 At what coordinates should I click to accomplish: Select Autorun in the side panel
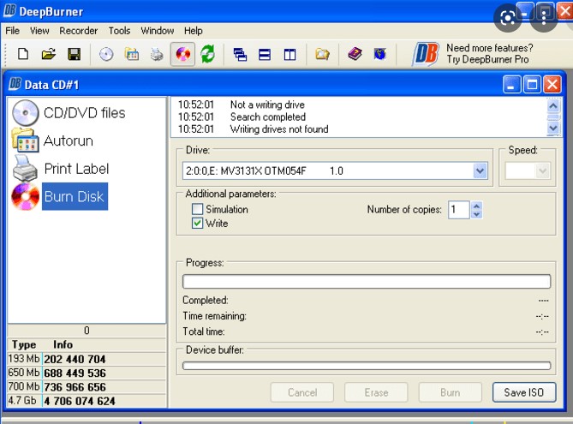(x=52, y=140)
